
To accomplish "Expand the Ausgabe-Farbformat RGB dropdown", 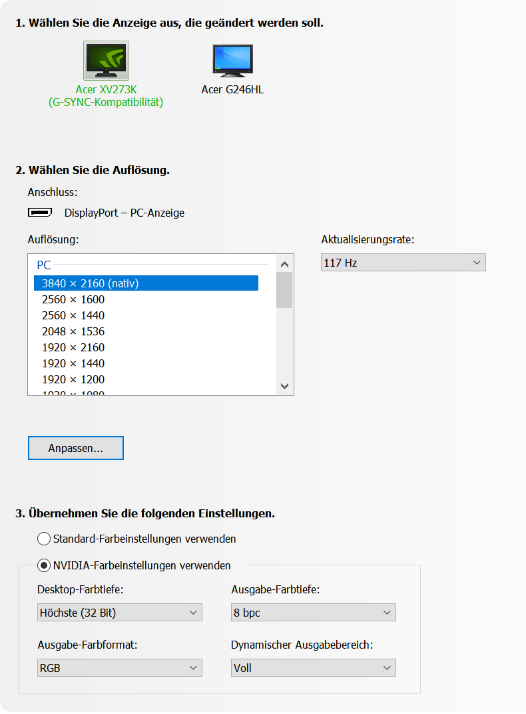I will click(119, 668).
